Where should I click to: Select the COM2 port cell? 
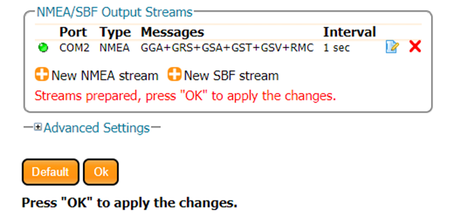click(74, 48)
